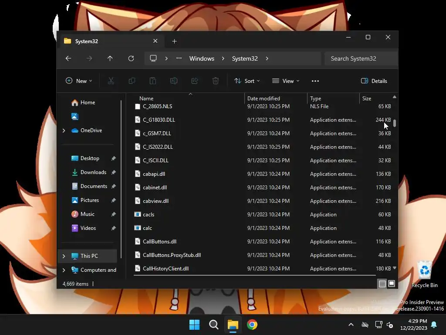
Task: Go up one folder level arrow
Action: (110, 58)
